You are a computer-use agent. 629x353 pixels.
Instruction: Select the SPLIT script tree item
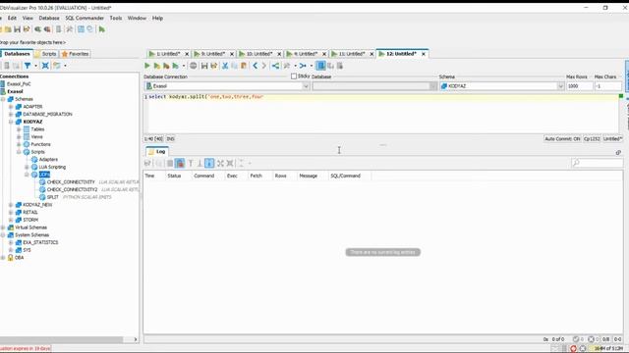(x=52, y=197)
